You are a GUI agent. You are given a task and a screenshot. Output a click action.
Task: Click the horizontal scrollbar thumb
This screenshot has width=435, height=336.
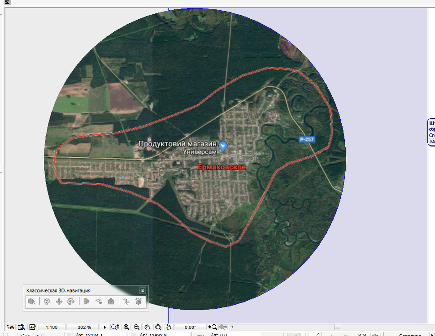pos(338,327)
